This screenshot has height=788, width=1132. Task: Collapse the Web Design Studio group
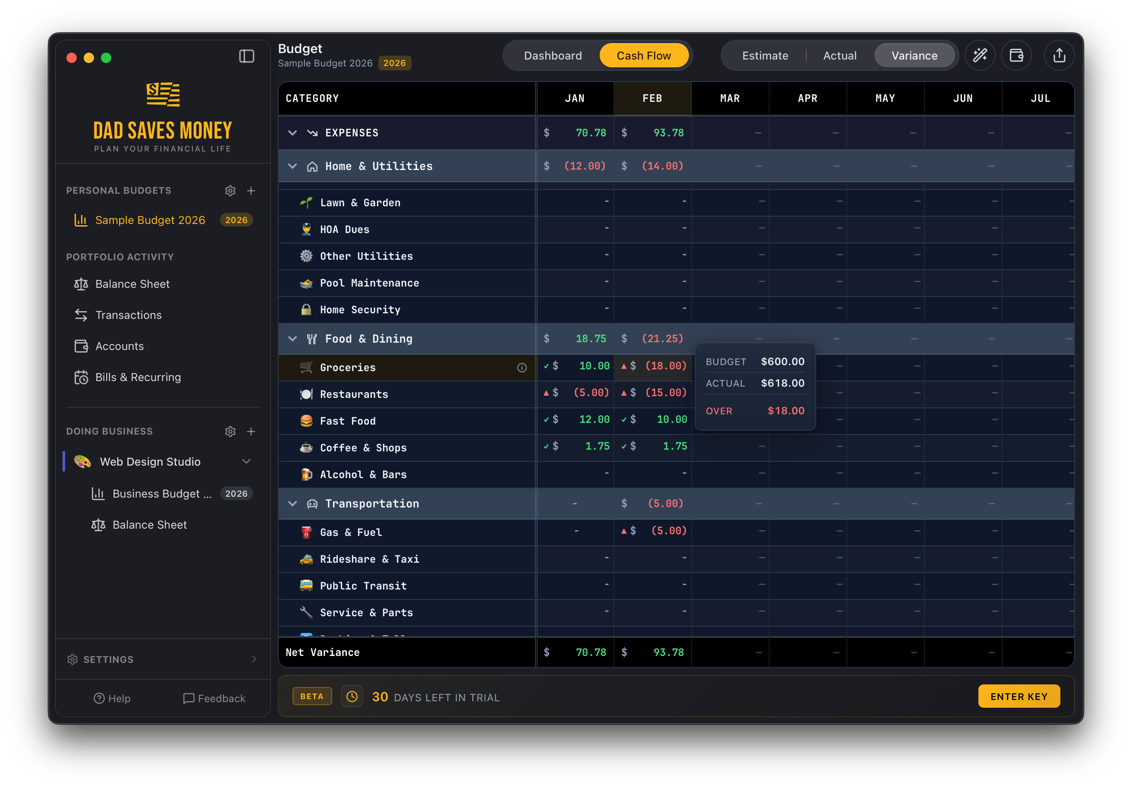(246, 462)
